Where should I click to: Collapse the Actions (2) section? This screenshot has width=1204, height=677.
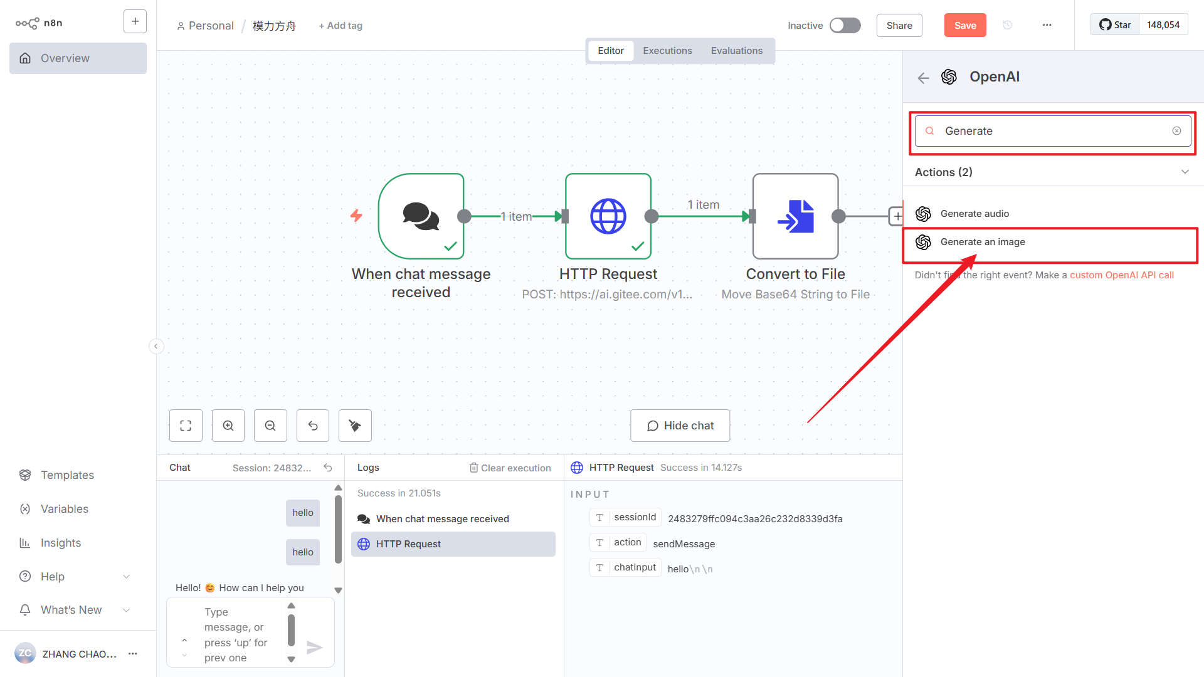point(1185,172)
